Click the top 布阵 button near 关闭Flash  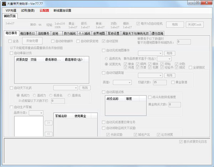[x=175, y=25]
